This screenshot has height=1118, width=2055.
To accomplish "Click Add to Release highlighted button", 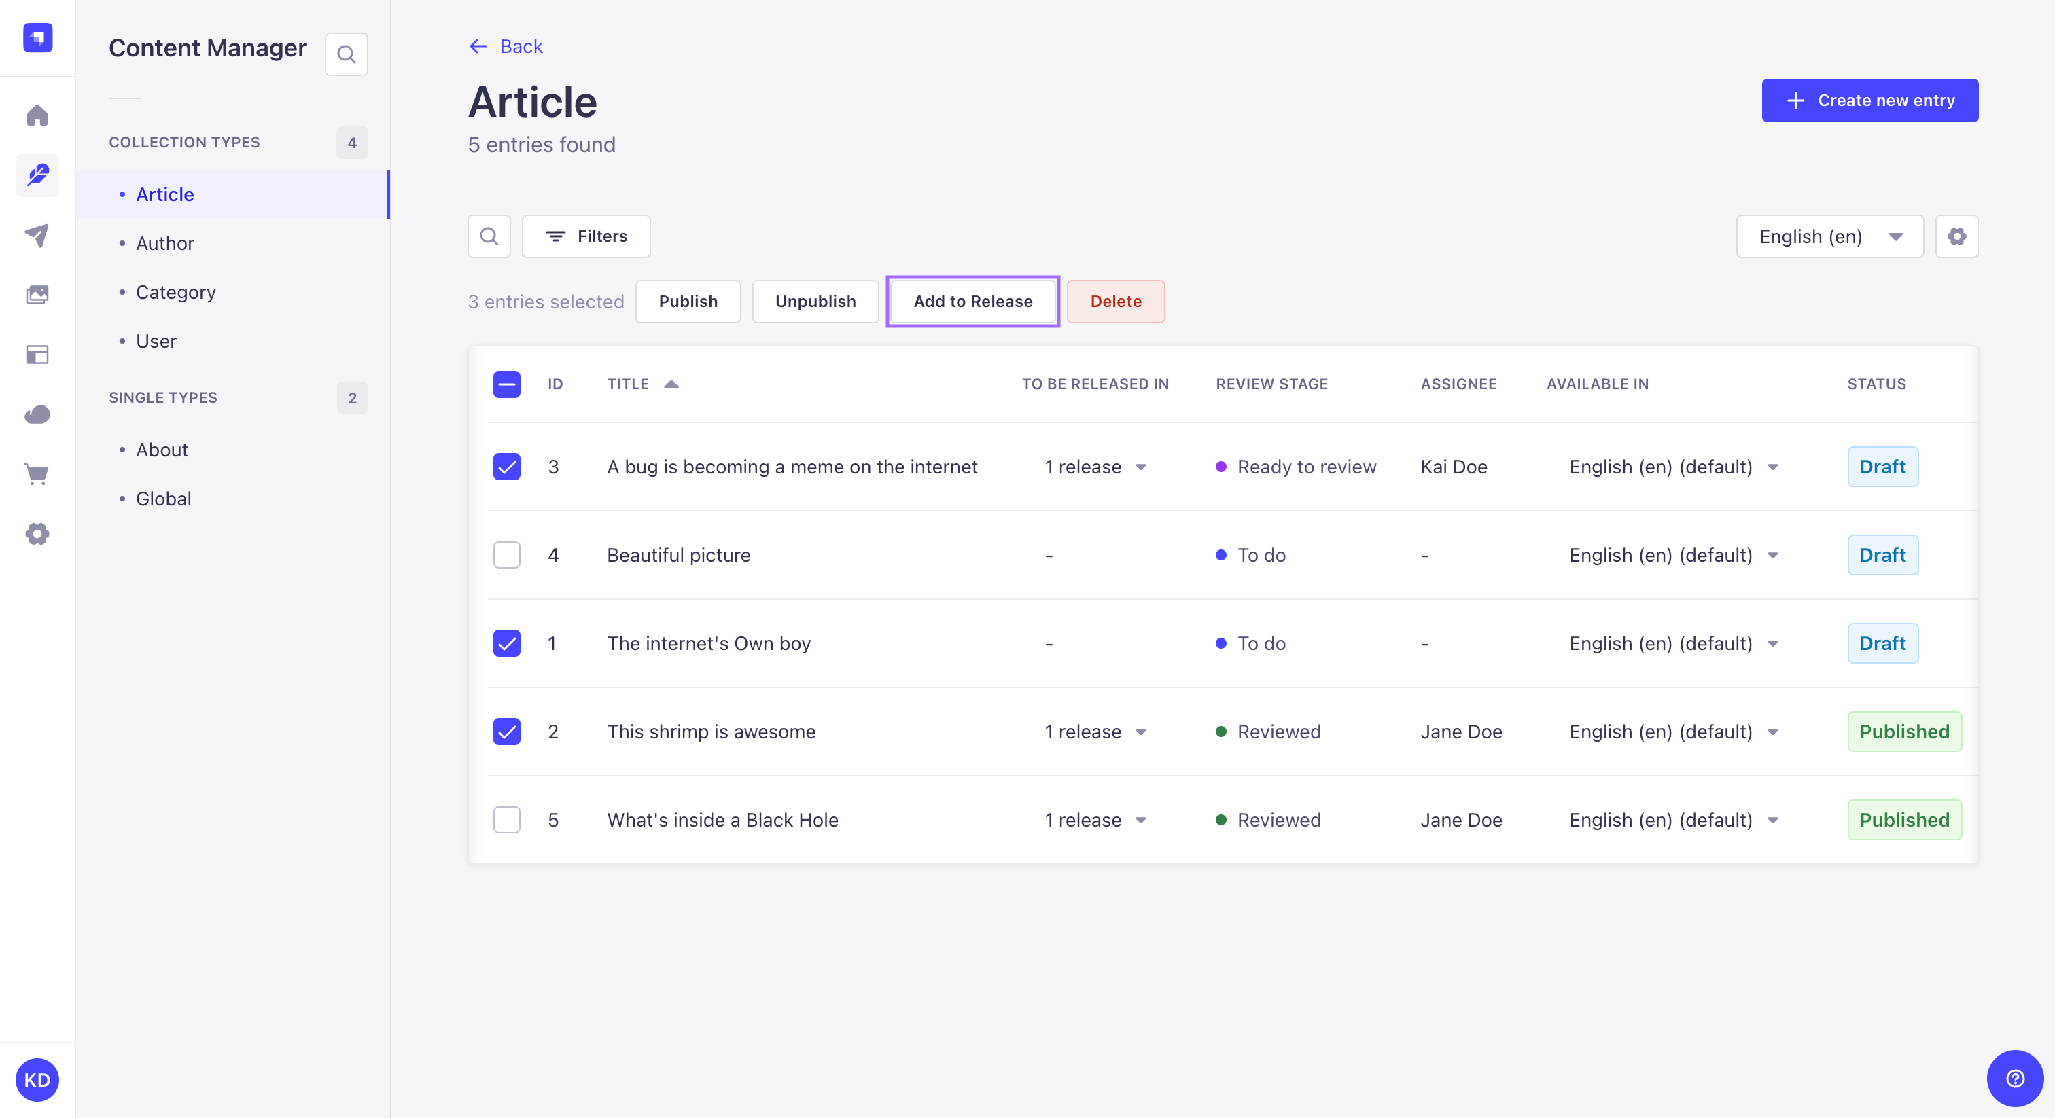I will click(974, 300).
